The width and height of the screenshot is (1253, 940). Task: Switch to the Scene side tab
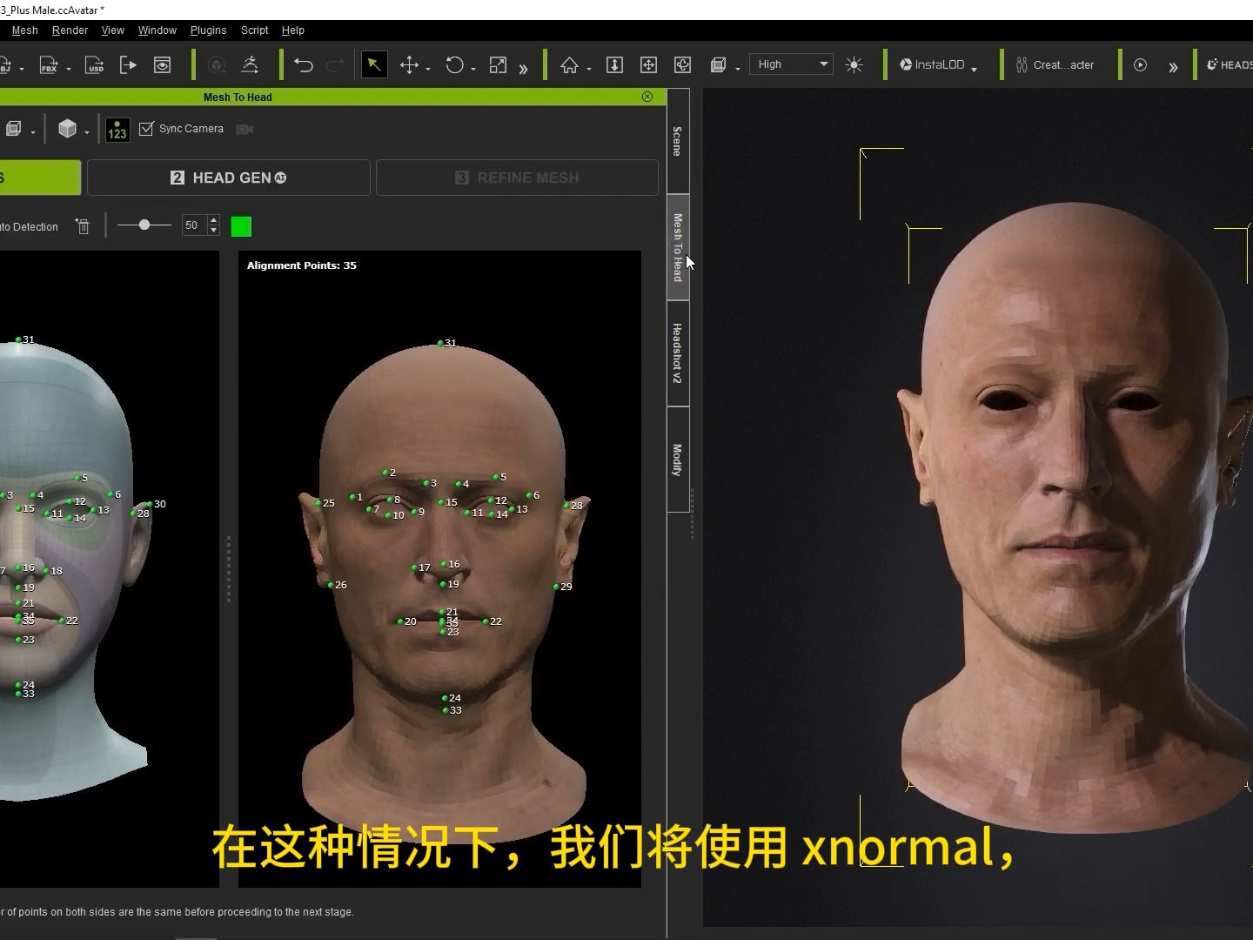(x=678, y=141)
